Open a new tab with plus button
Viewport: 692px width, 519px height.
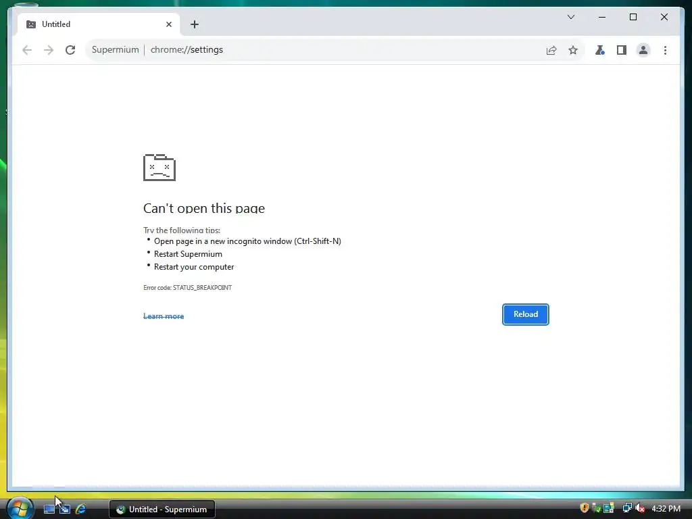coord(195,24)
